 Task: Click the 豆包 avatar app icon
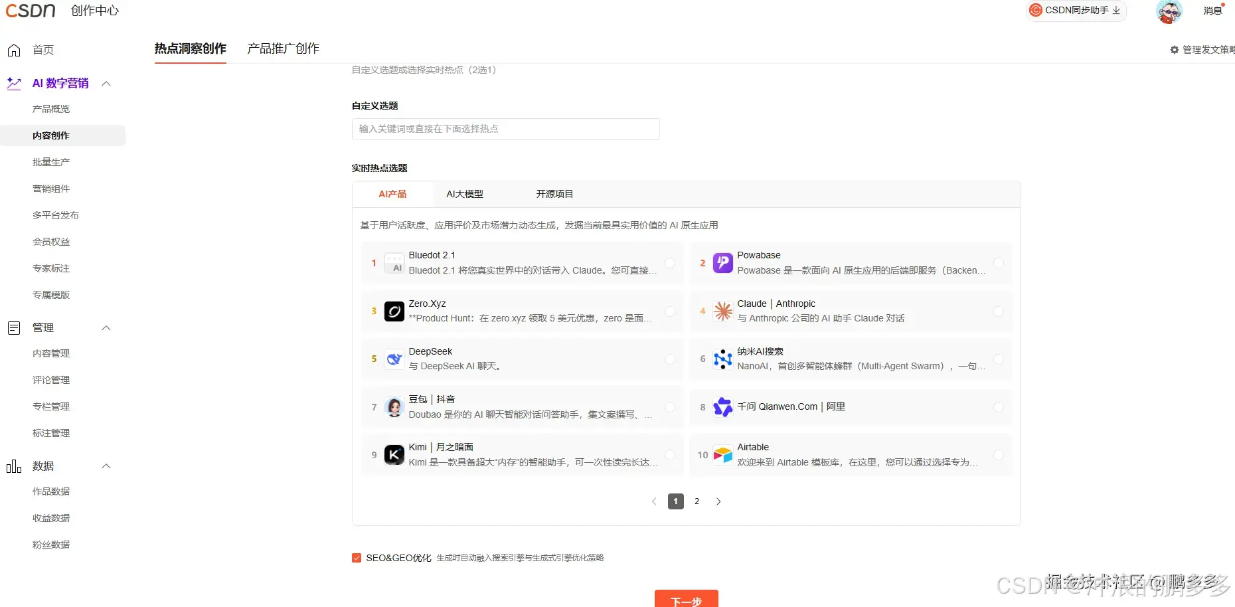click(x=394, y=407)
